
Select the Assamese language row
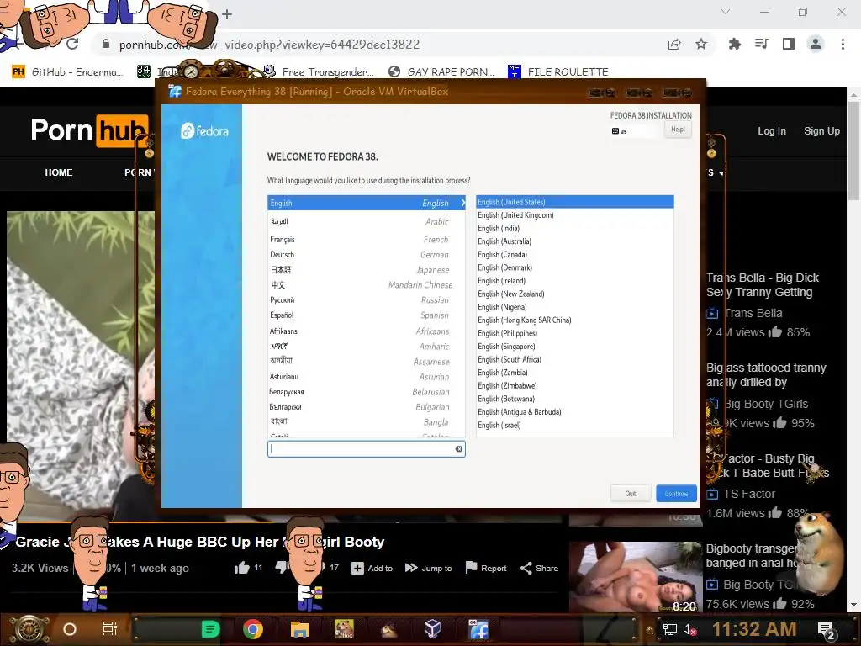(x=367, y=362)
